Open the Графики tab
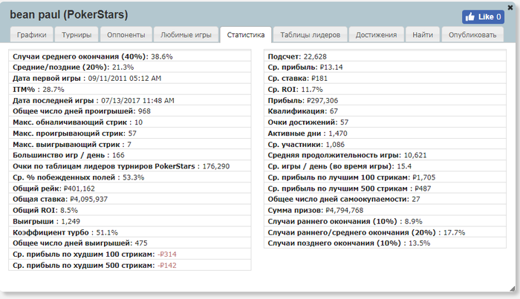The width and height of the screenshot is (520, 299). click(x=31, y=35)
